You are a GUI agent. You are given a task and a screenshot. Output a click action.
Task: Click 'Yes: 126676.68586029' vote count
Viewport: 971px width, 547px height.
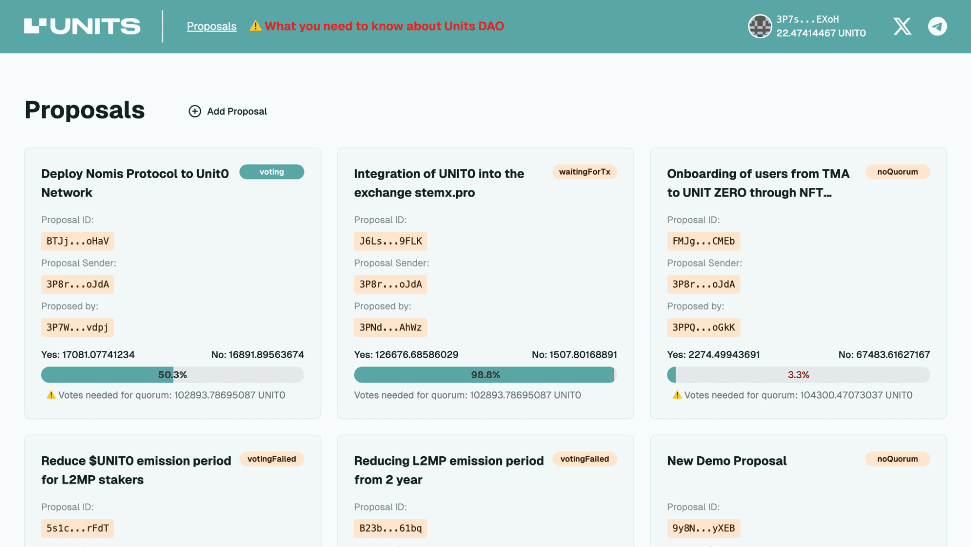(x=406, y=355)
